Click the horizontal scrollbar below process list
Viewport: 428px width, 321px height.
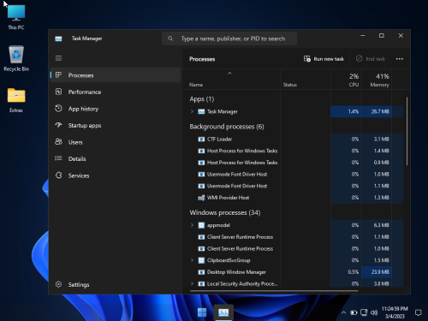point(274,291)
